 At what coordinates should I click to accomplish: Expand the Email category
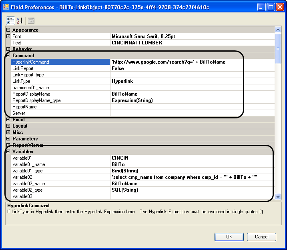point(8,120)
